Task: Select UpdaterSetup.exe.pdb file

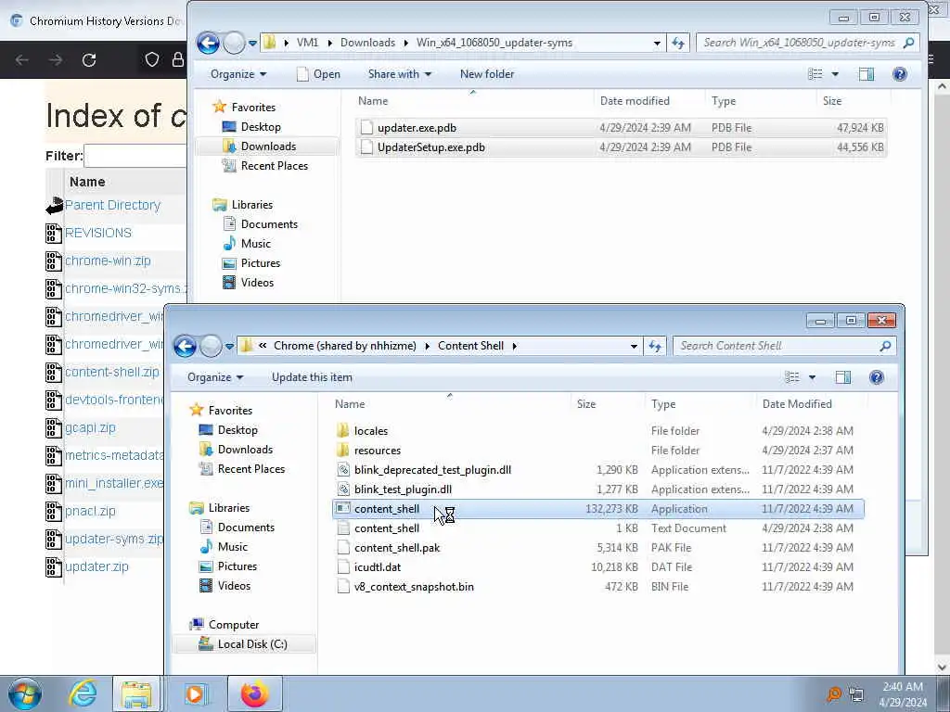Action: tap(621, 147)
